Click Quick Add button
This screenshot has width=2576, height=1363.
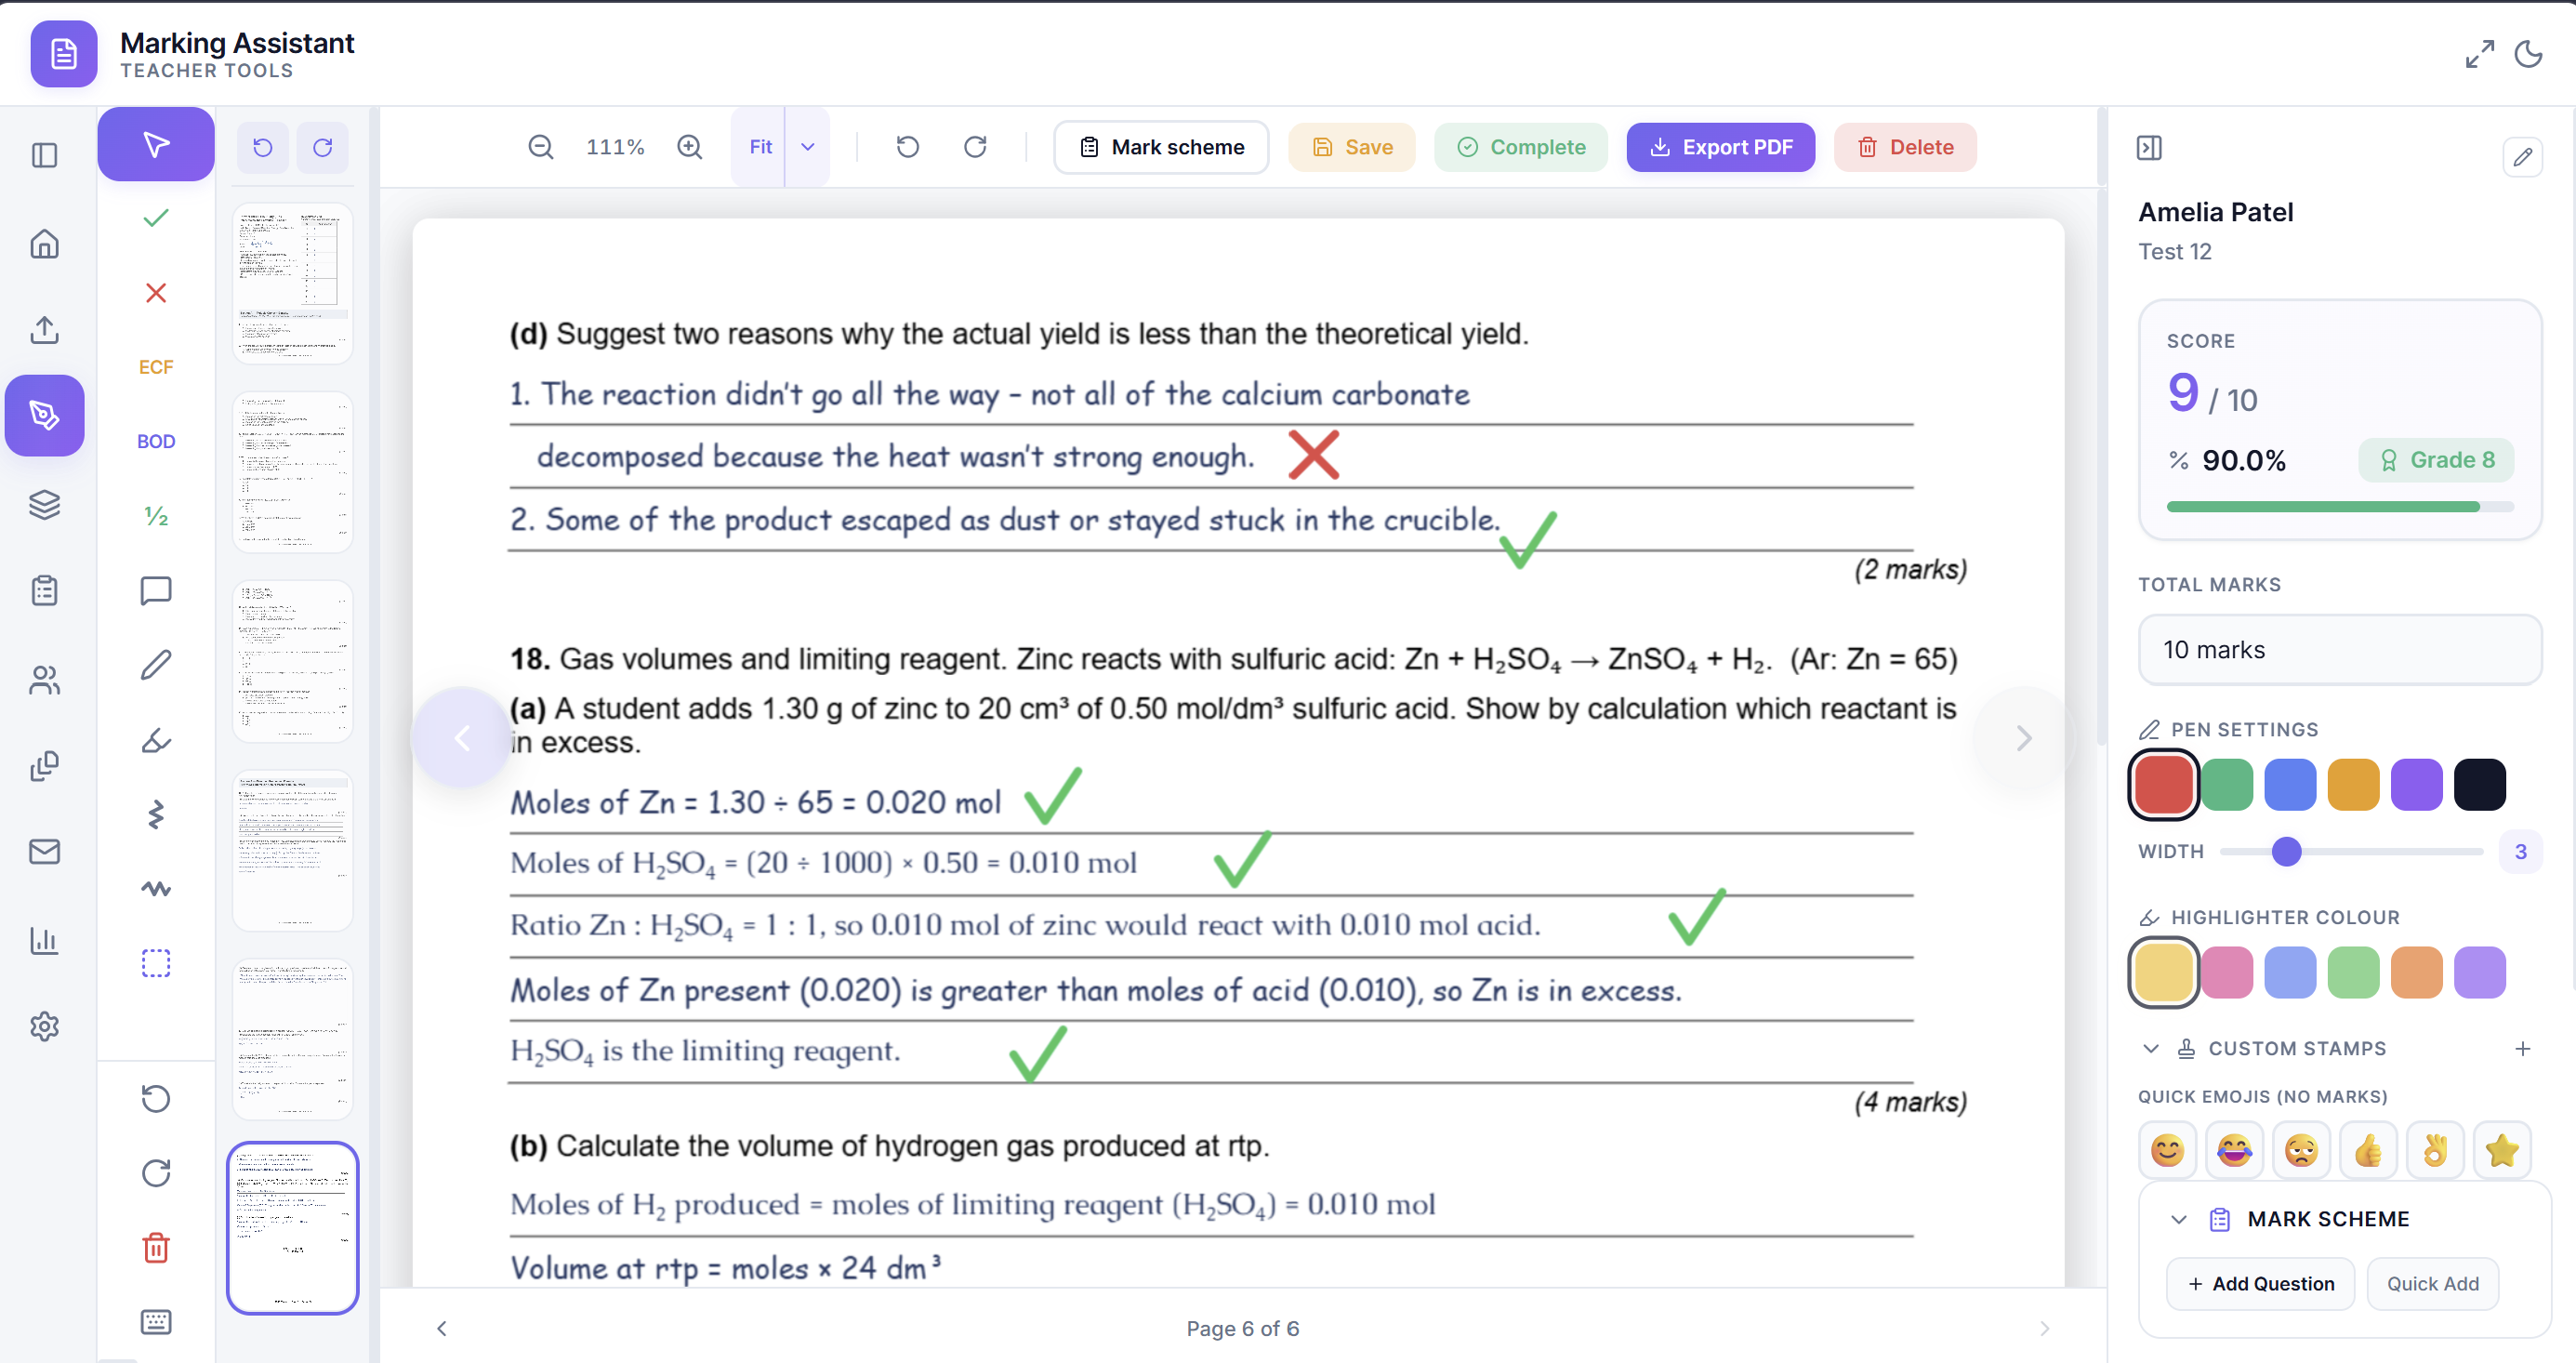pos(2432,1284)
